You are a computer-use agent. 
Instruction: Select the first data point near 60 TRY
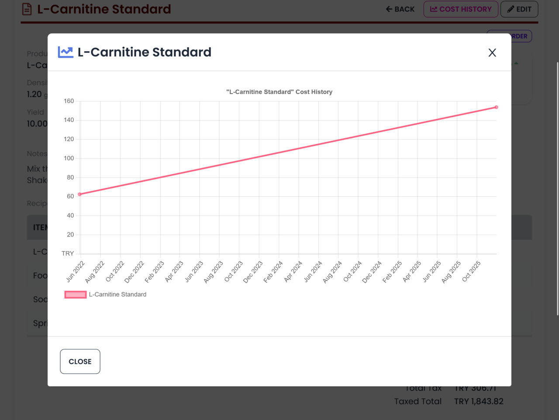[x=79, y=194]
